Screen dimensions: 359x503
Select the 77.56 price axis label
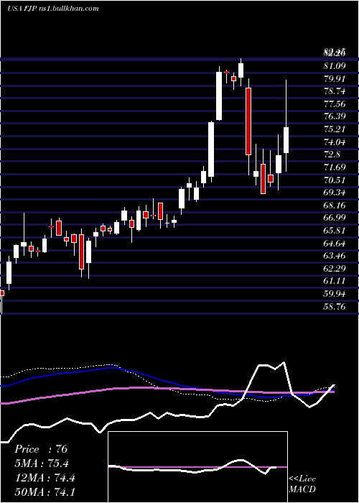335,104
